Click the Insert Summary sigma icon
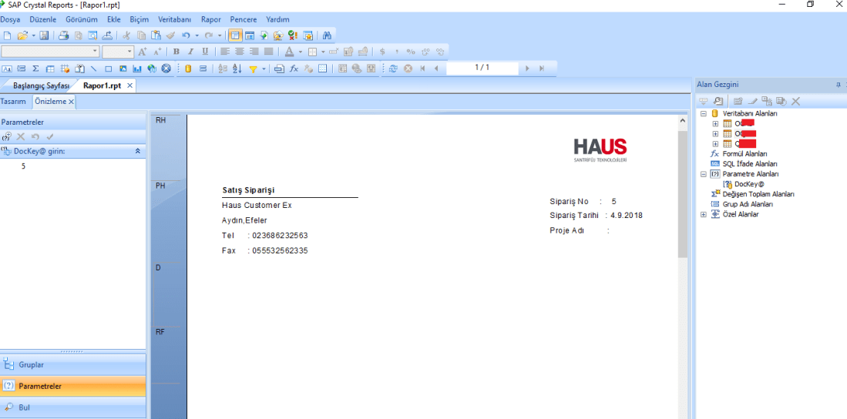Image resolution: width=847 pixels, height=419 pixels. pos(34,69)
